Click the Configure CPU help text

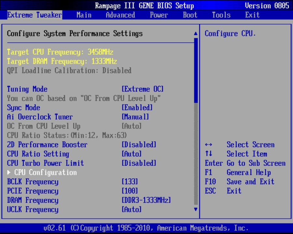coord(230,33)
